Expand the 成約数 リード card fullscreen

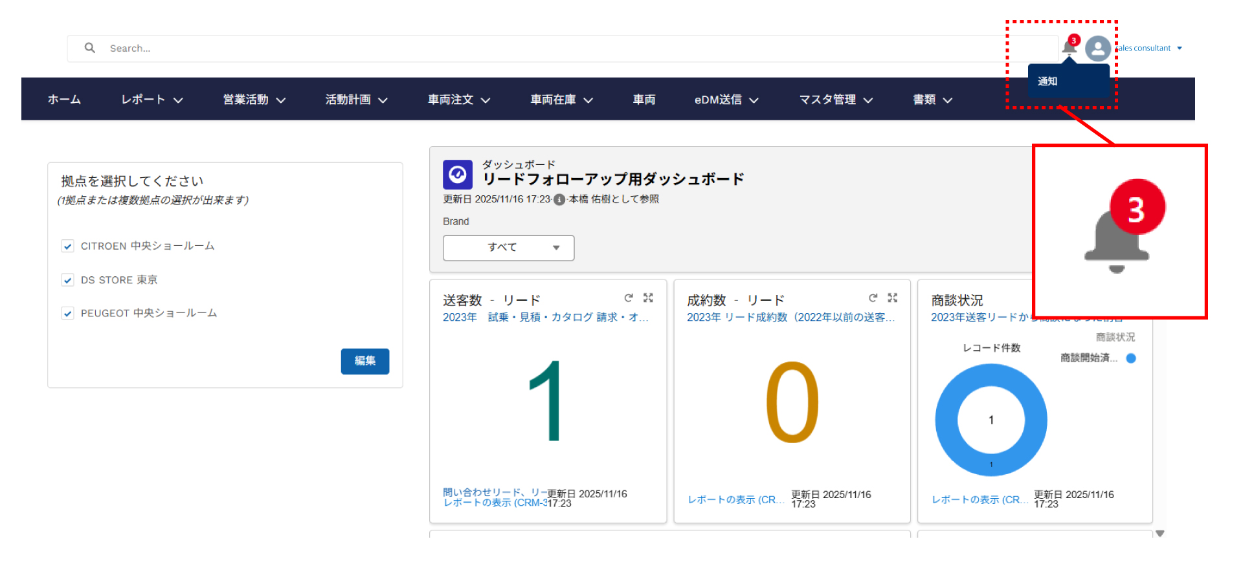click(893, 298)
